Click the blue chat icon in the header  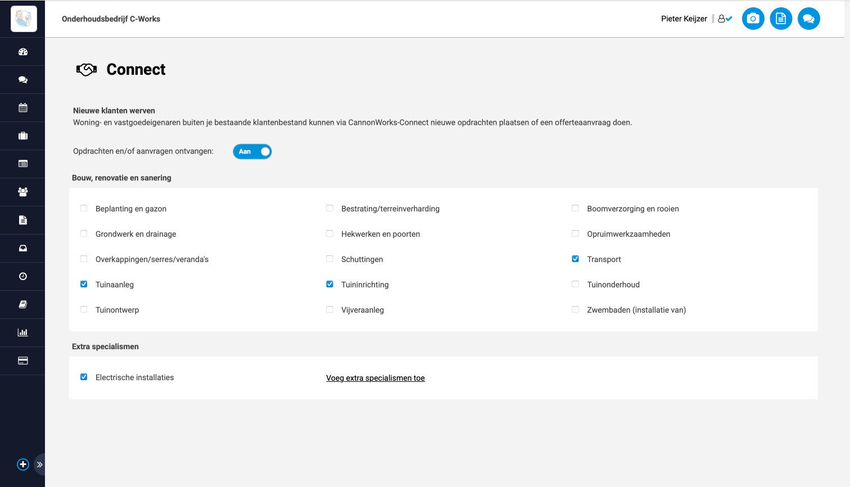pyautogui.click(x=809, y=18)
